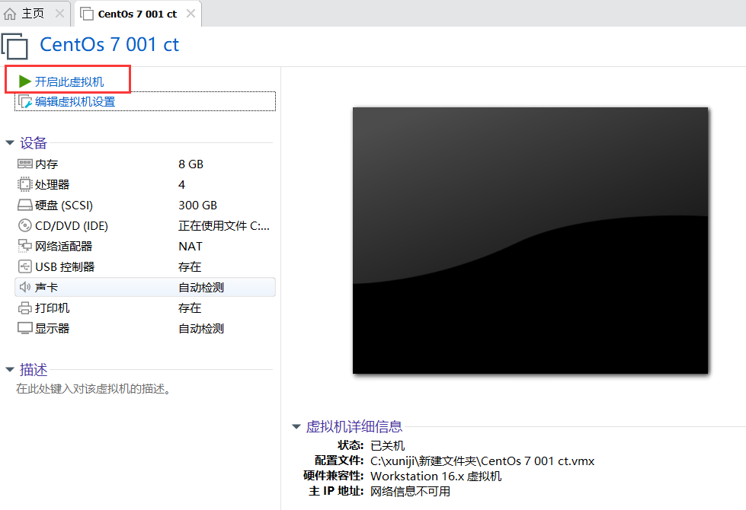Click the 网络信息不可用 IP value

pyautogui.click(x=411, y=491)
